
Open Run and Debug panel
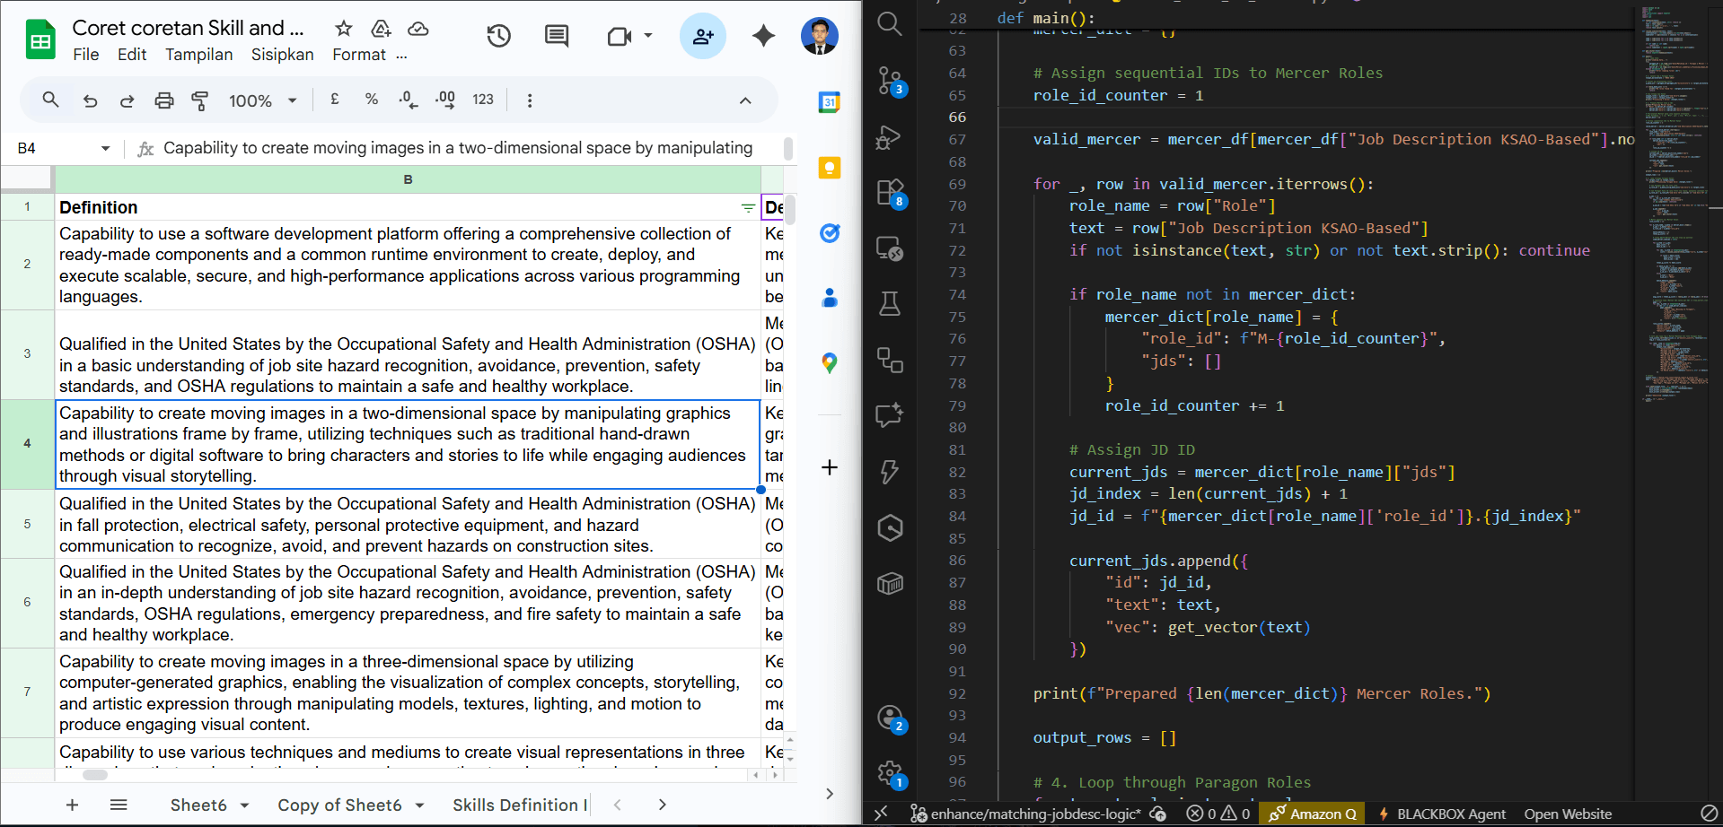pyautogui.click(x=889, y=137)
